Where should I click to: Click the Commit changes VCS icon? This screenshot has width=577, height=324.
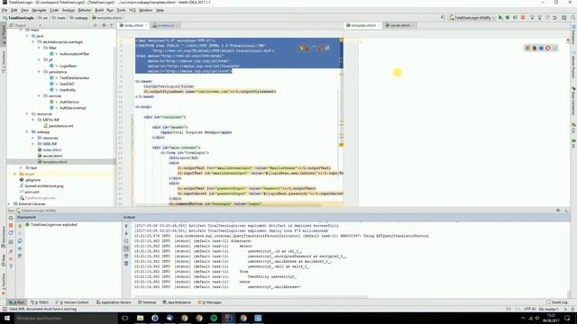point(540,18)
